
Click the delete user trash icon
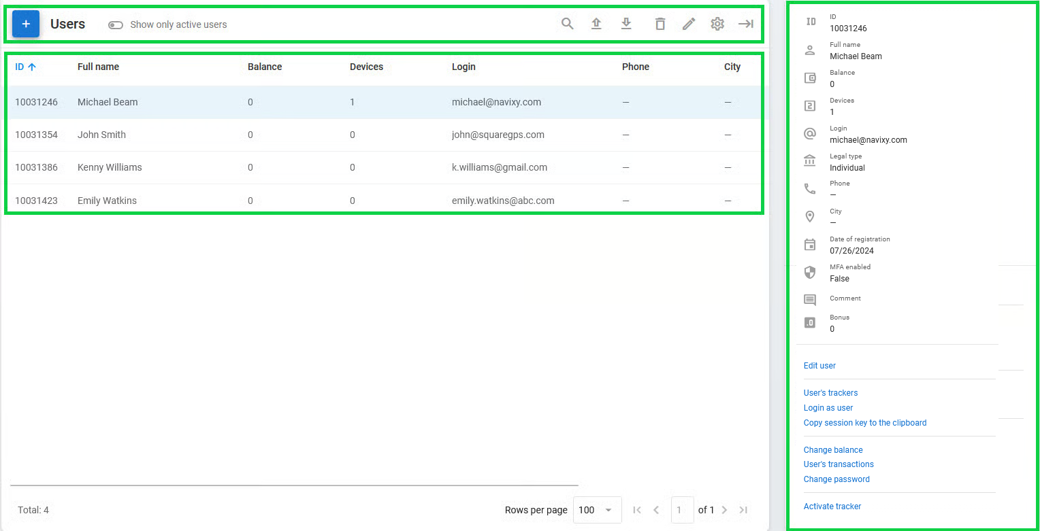[660, 23]
